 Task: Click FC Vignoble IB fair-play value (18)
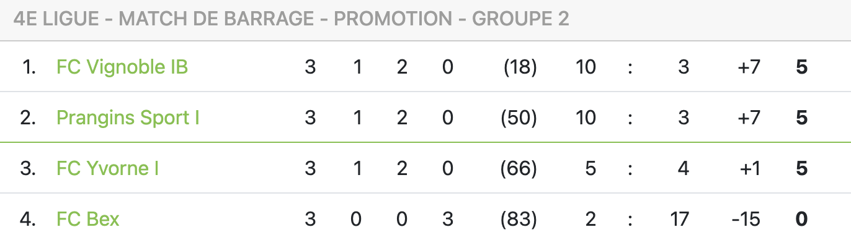pyautogui.click(x=519, y=67)
